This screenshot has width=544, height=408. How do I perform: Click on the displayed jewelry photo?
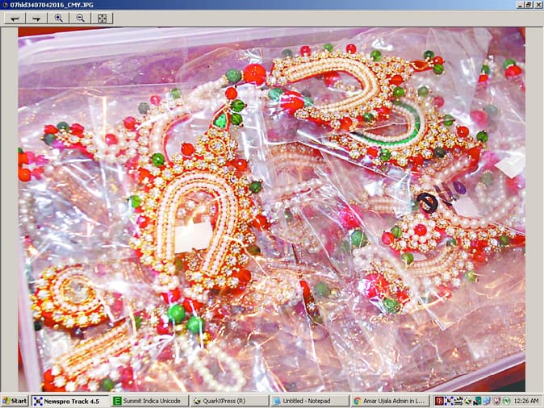(271, 210)
